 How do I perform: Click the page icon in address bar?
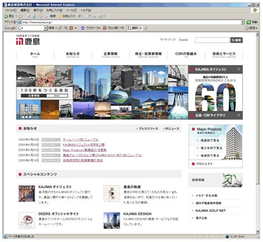click(20, 22)
